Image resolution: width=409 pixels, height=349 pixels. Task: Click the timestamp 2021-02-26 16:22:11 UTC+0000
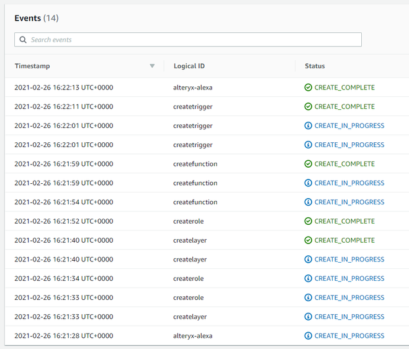(x=64, y=107)
